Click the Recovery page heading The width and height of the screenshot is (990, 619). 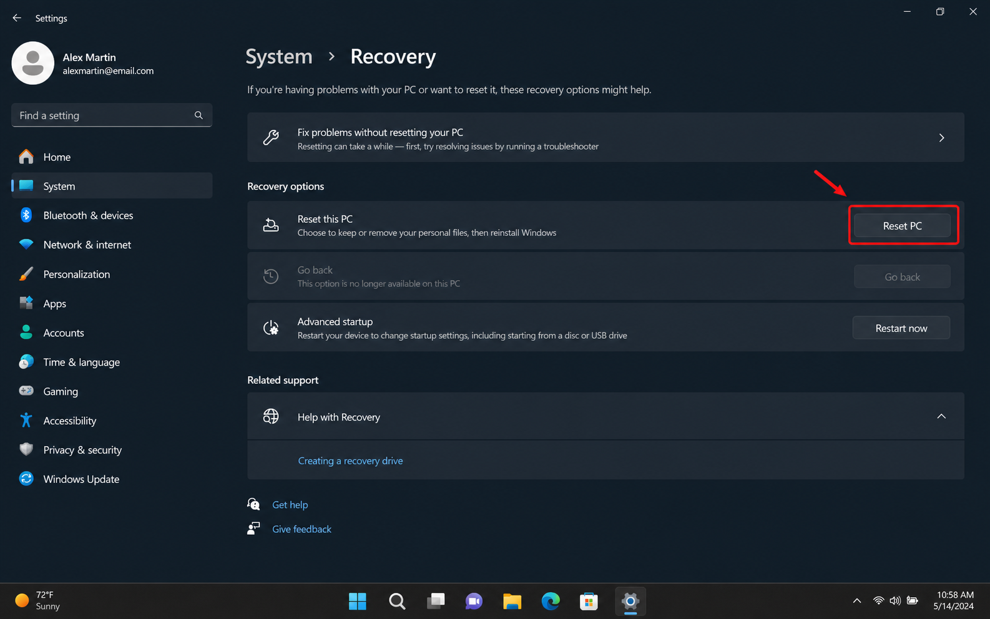point(393,57)
